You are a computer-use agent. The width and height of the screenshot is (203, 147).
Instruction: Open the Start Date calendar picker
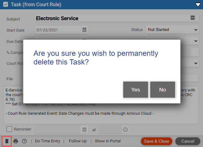click(84, 30)
